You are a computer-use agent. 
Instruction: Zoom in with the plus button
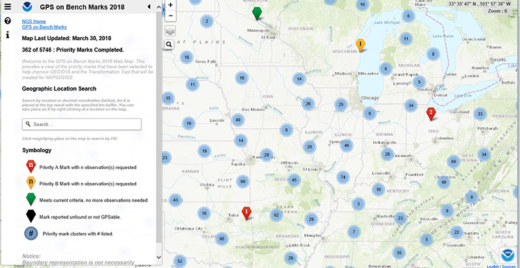[x=170, y=5]
